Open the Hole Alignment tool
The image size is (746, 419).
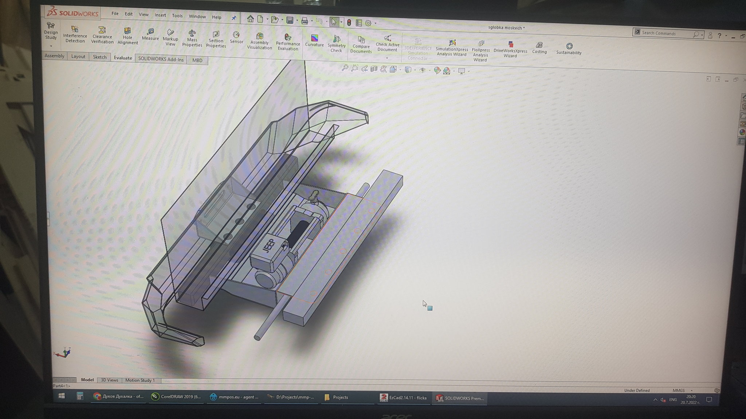[127, 36]
